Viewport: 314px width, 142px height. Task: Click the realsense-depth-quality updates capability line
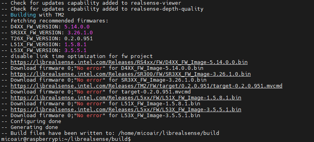point(102,9)
